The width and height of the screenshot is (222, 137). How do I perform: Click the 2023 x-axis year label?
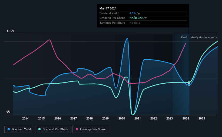point(170,118)
